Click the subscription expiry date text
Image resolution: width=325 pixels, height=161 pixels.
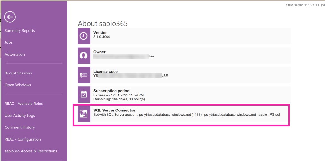pyautogui.click(x=118, y=95)
